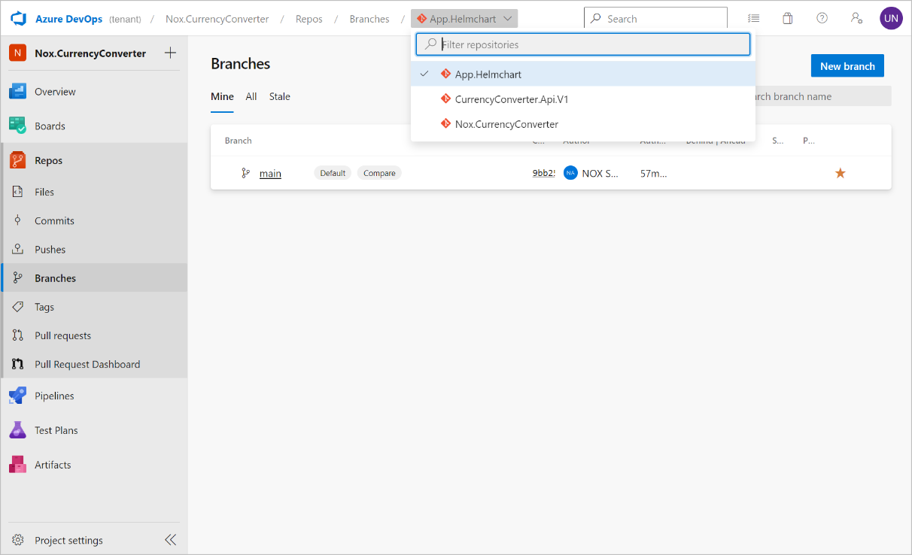Switch to the All branches tab

251,96
